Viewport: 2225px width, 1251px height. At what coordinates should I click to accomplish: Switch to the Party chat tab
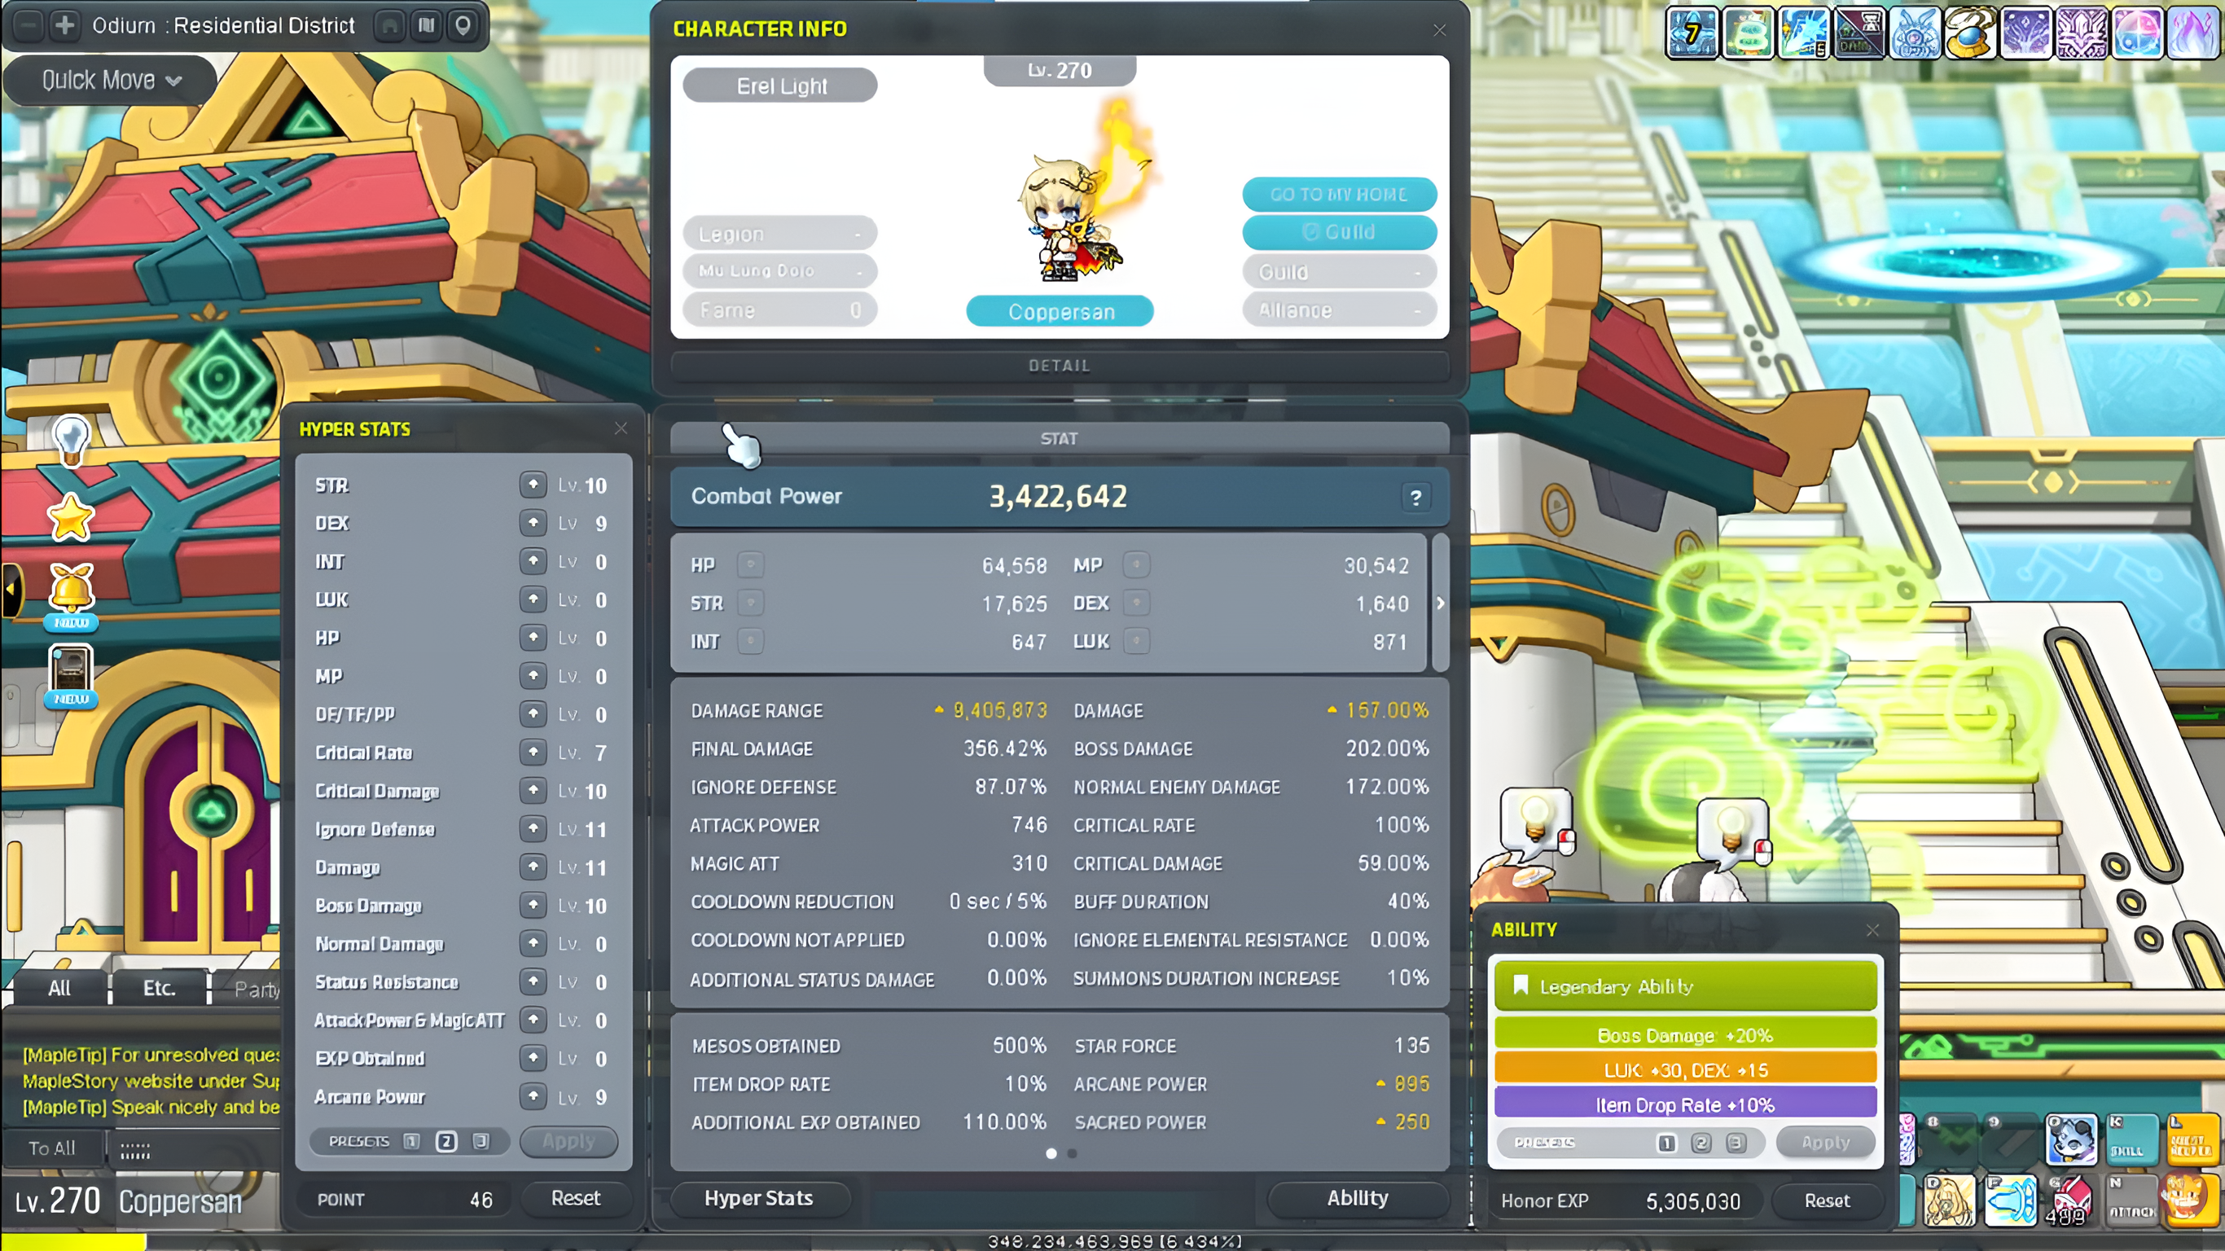[256, 990]
